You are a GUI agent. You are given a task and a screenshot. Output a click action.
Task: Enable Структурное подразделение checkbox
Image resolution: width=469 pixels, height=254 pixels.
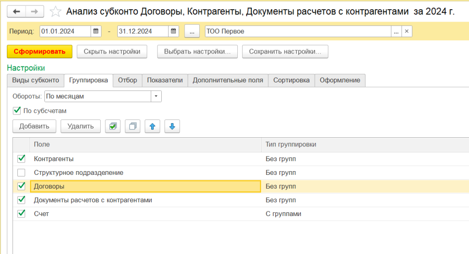pos(21,173)
